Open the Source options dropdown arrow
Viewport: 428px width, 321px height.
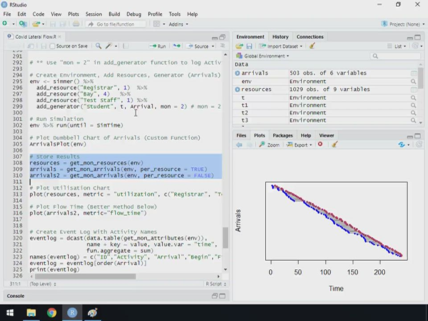pos(213,46)
